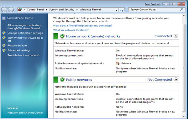
Task: Go to Control Panel breadcrumb
Action: coord(35,10)
